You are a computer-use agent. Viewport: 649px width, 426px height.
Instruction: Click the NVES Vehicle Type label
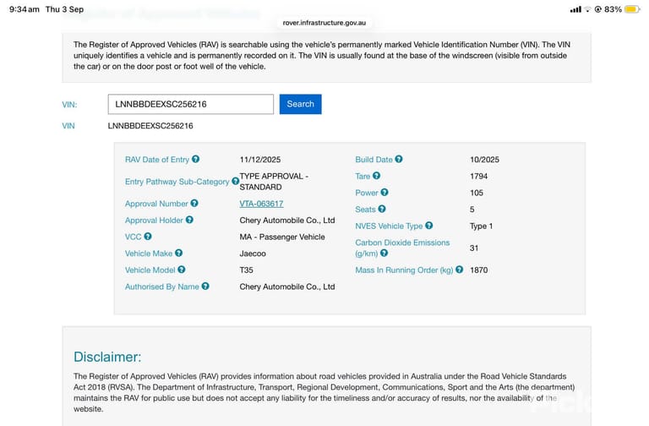[389, 226]
